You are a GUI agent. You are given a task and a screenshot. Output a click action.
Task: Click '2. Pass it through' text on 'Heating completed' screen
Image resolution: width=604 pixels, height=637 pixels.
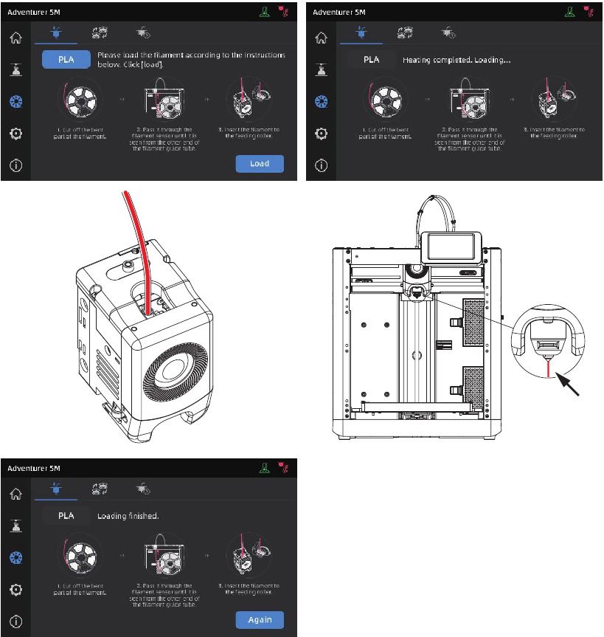coord(470,139)
